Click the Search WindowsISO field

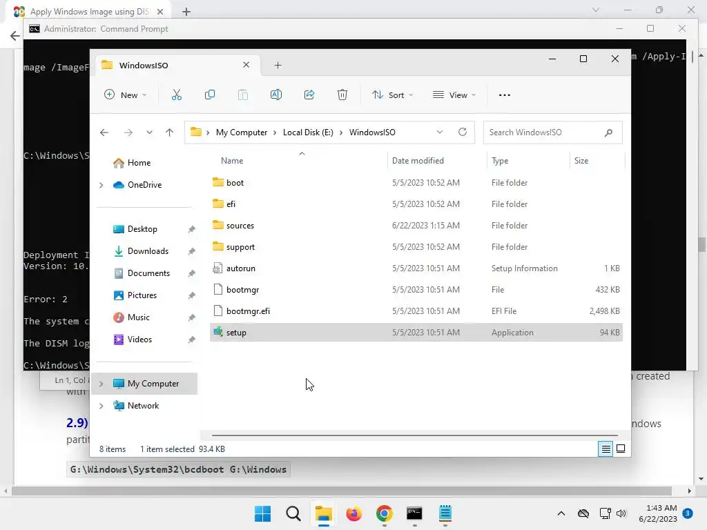click(x=553, y=132)
